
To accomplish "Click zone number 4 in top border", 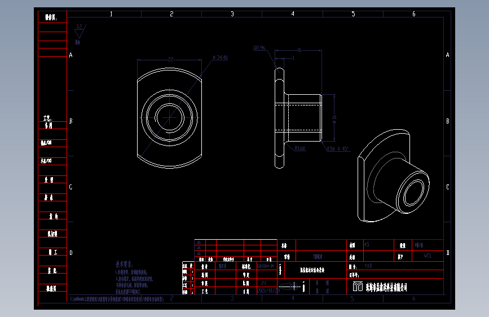I will coord(293,14).
